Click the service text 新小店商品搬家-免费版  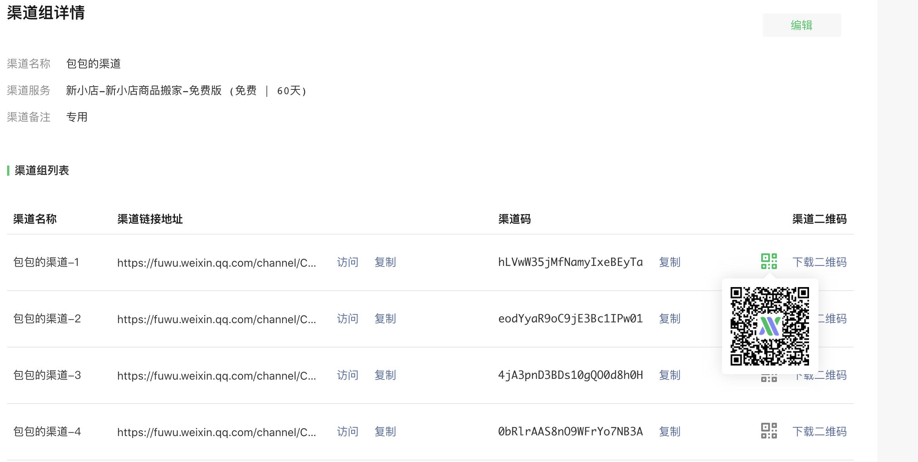coord(164,91)
